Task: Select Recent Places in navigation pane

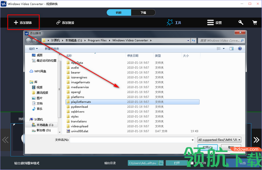Action: [44, 61]
